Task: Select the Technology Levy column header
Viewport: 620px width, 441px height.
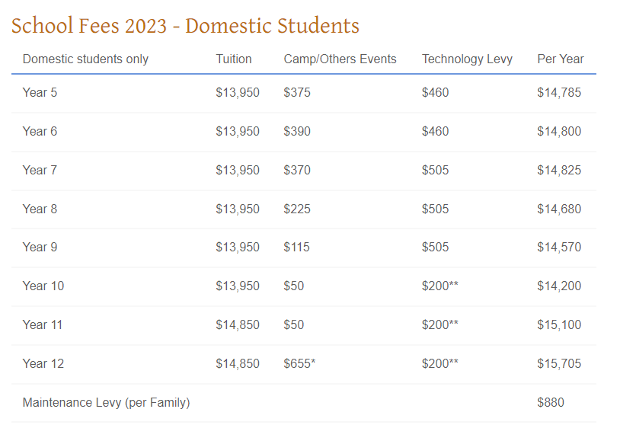Action: click(467, 59)
